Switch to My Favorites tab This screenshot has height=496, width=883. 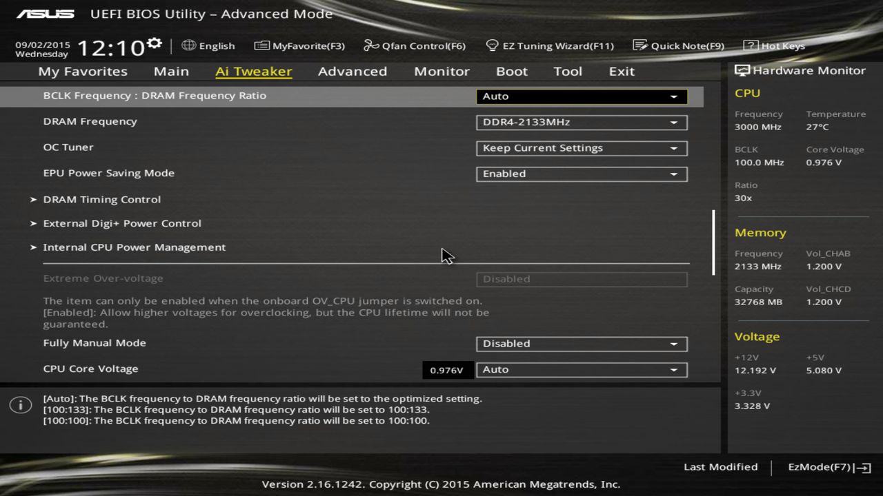click(x=83, y=72)
